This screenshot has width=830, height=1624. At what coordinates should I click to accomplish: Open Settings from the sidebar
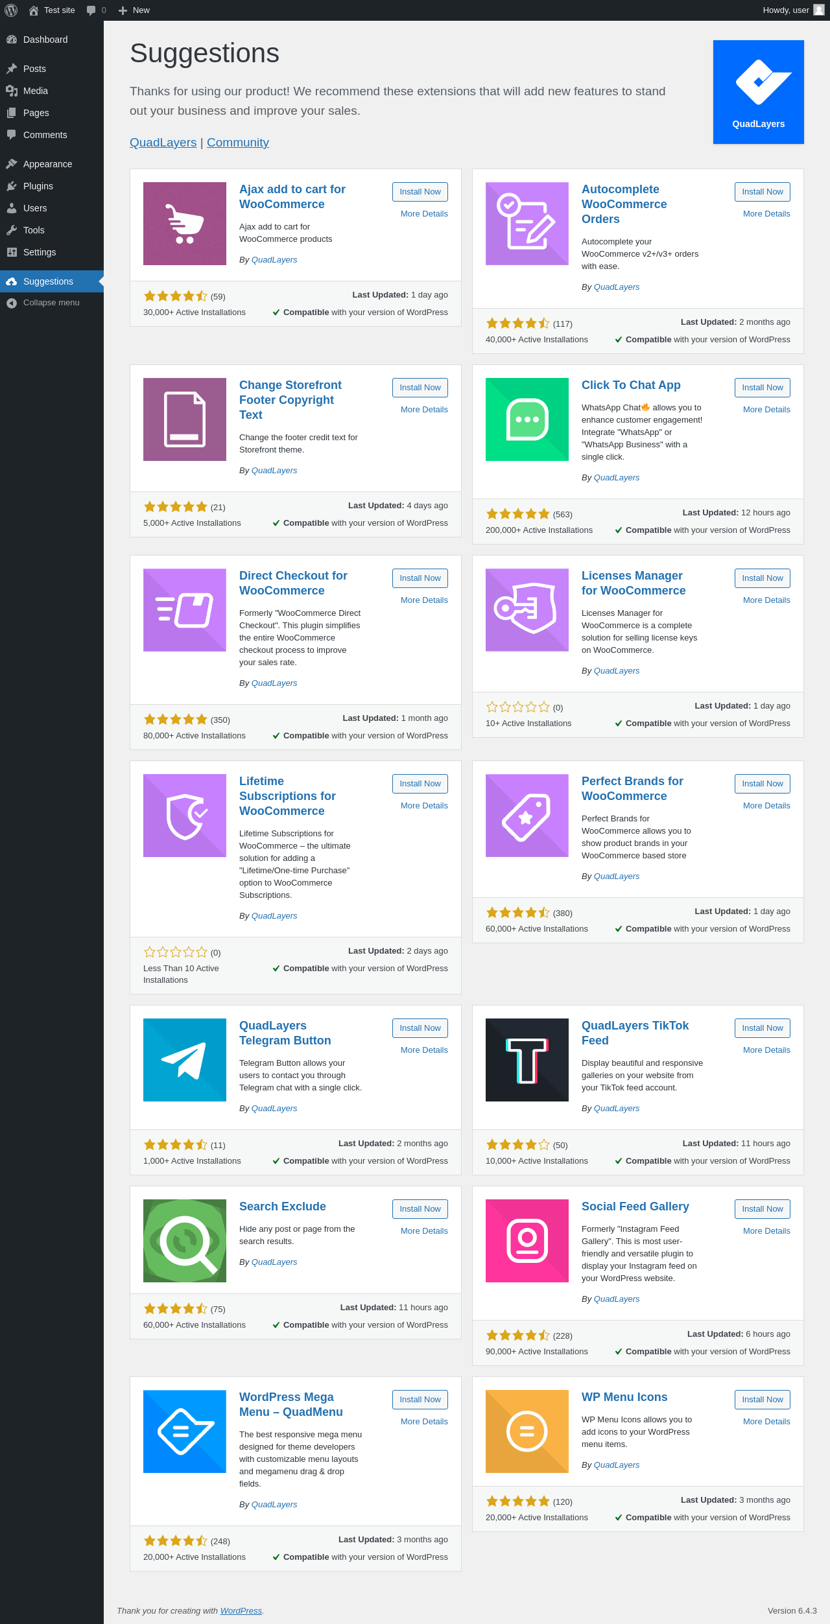[40, 252]
